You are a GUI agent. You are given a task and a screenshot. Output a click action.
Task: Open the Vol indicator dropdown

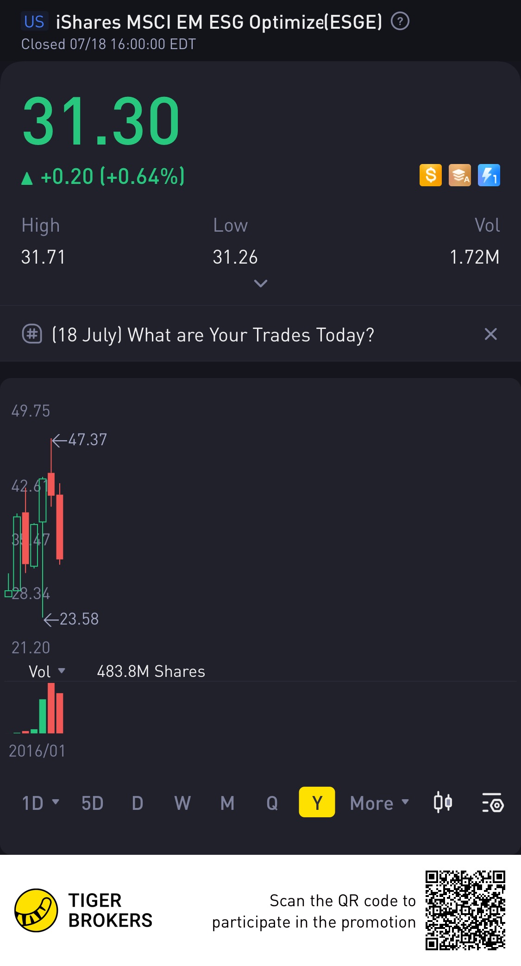coord(47,671)
